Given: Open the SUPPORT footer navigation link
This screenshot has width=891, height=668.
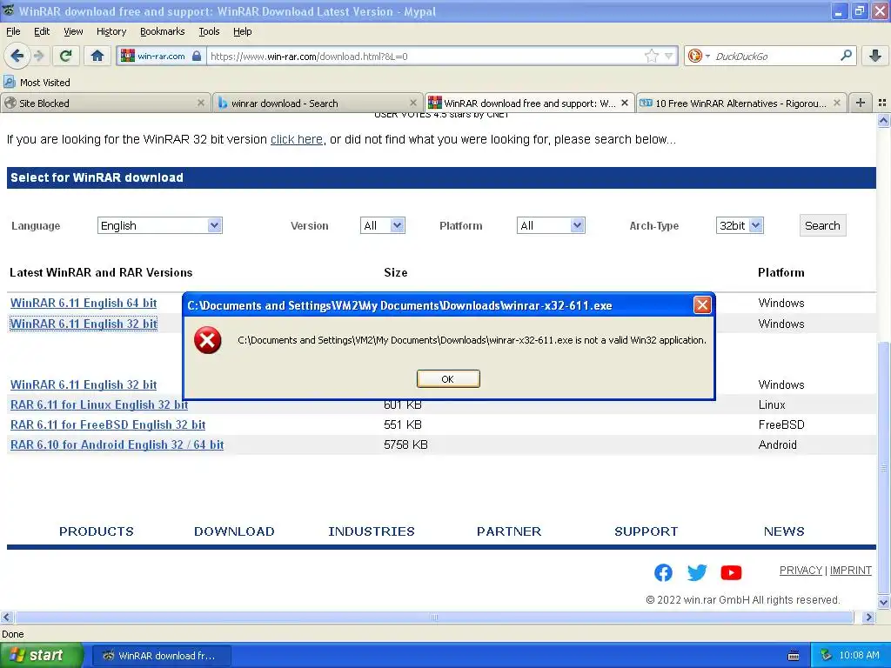Looking at the screenshot, I should click(x=646, y=531).
